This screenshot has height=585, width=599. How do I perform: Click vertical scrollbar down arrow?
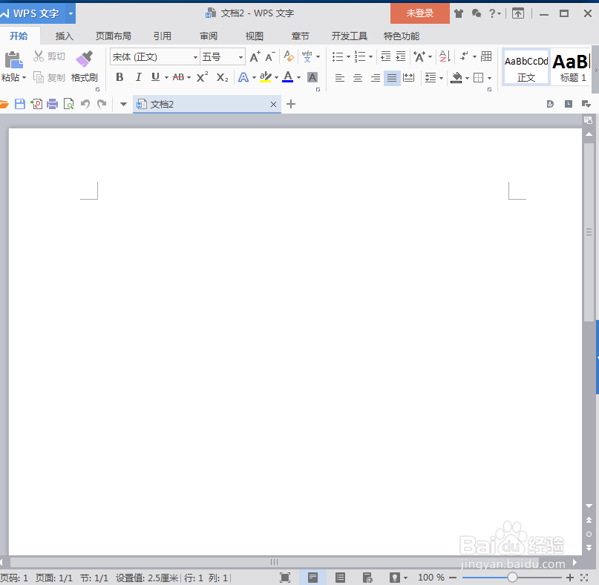point(589,506)
